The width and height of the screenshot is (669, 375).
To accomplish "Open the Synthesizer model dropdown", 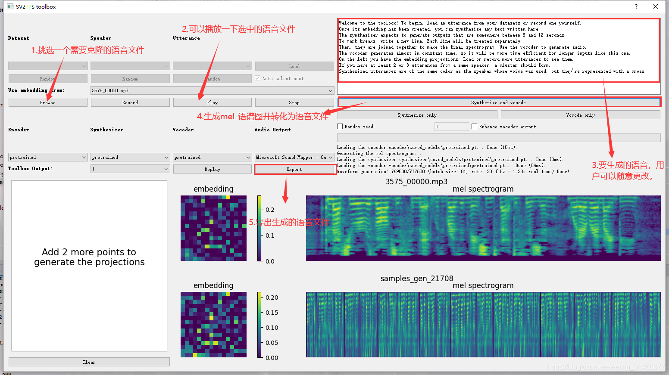I will click(x=130, y=157).
